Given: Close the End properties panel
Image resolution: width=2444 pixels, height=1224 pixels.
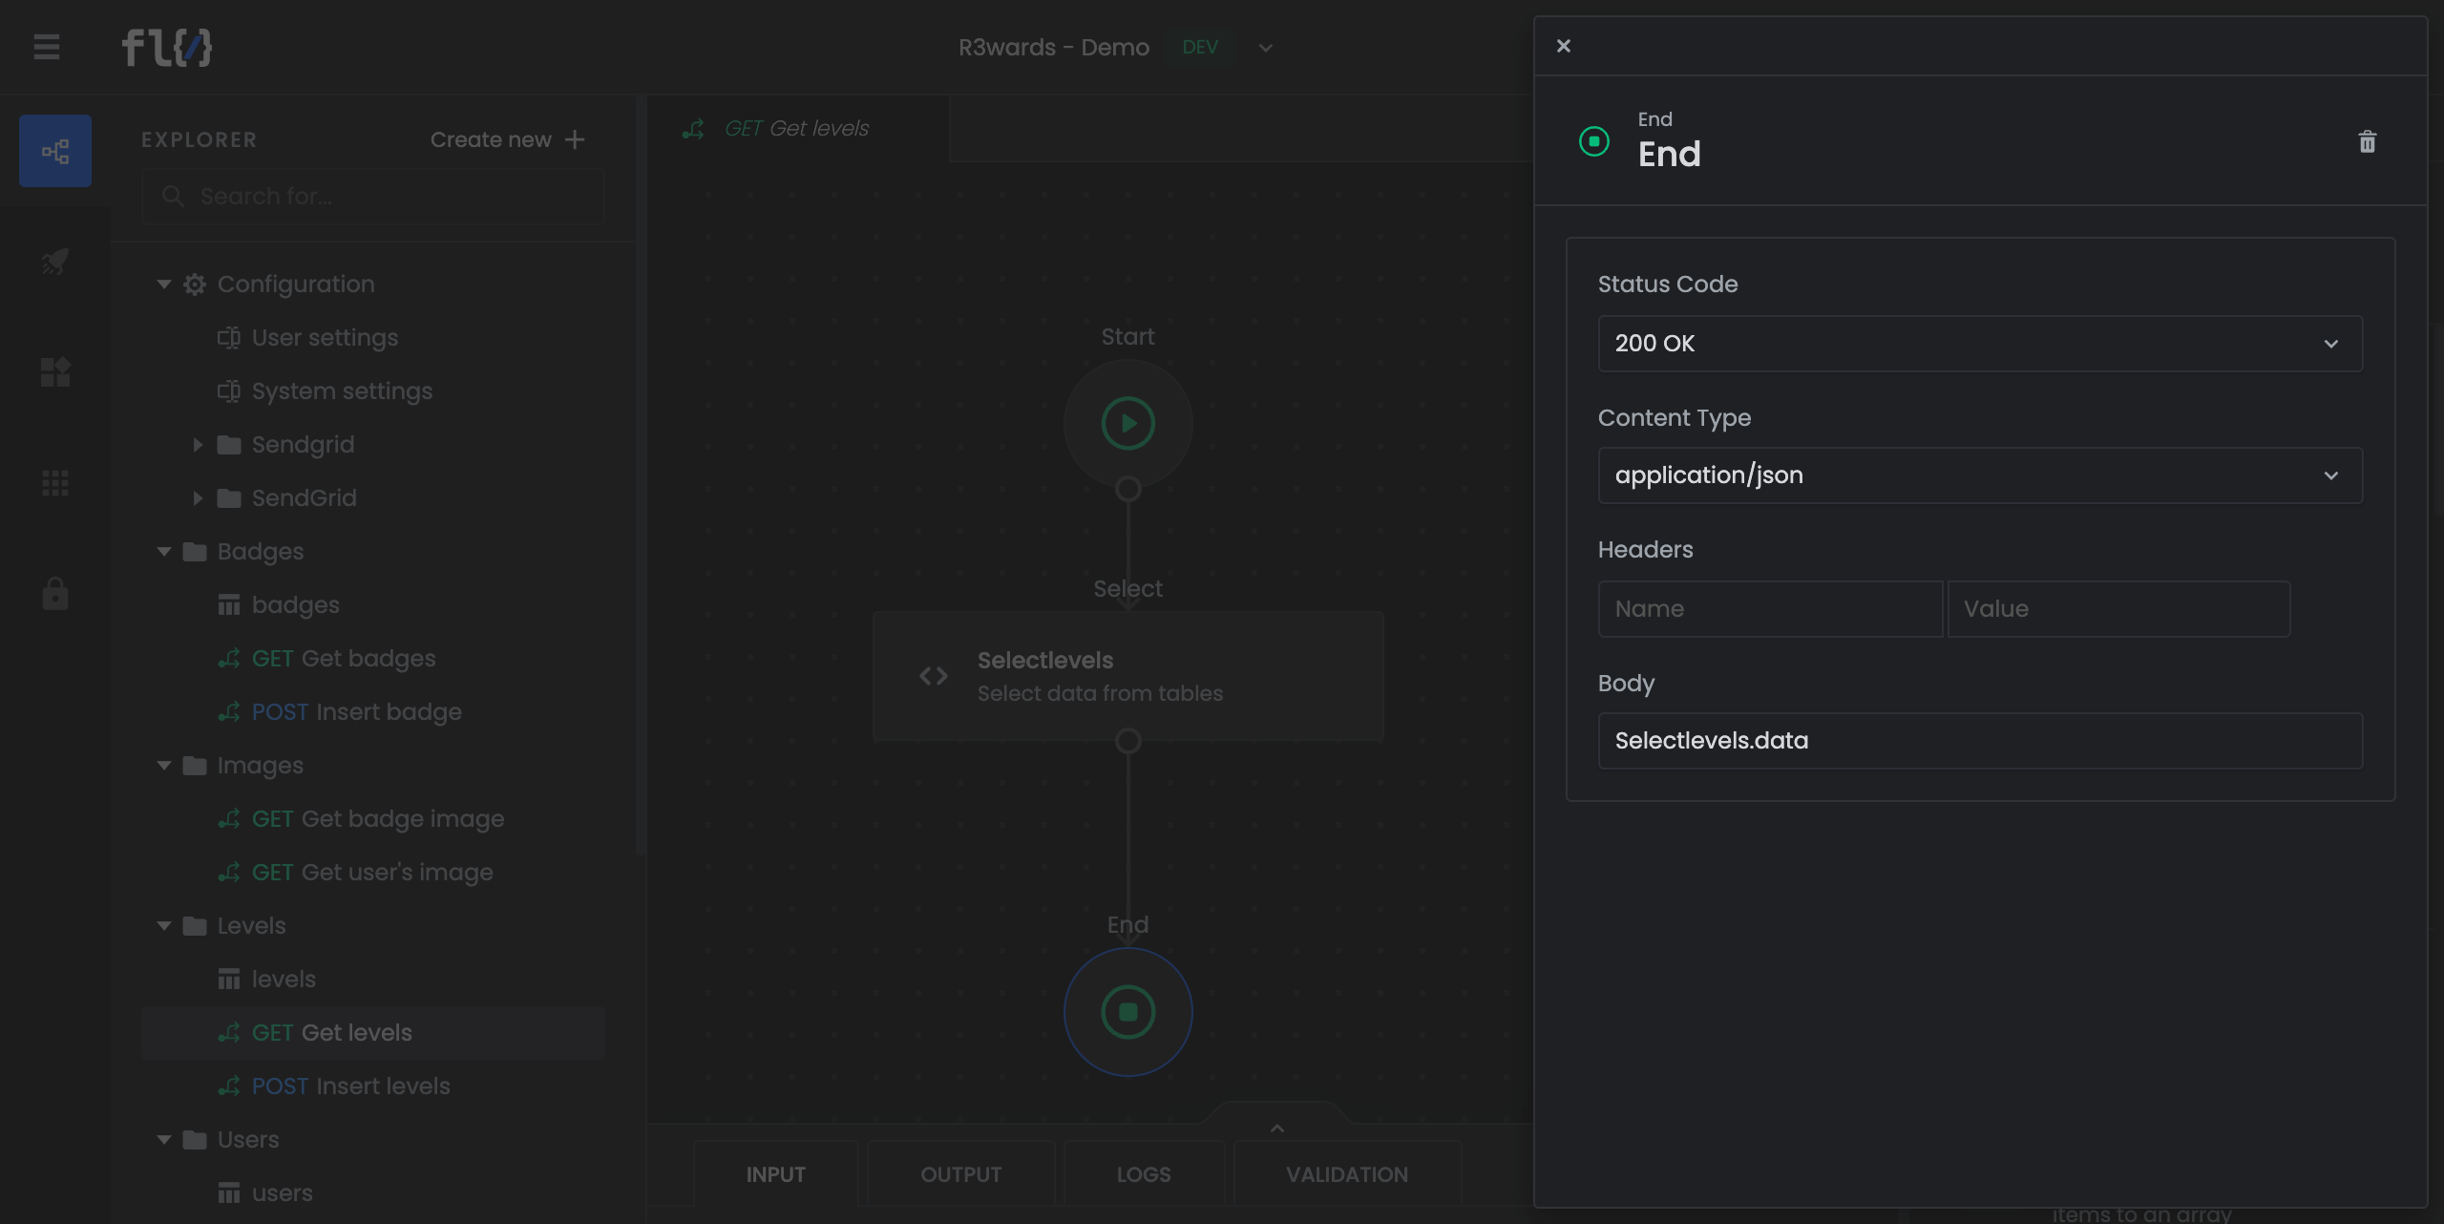Looking at the screenshot, I should click(1563, 46).
